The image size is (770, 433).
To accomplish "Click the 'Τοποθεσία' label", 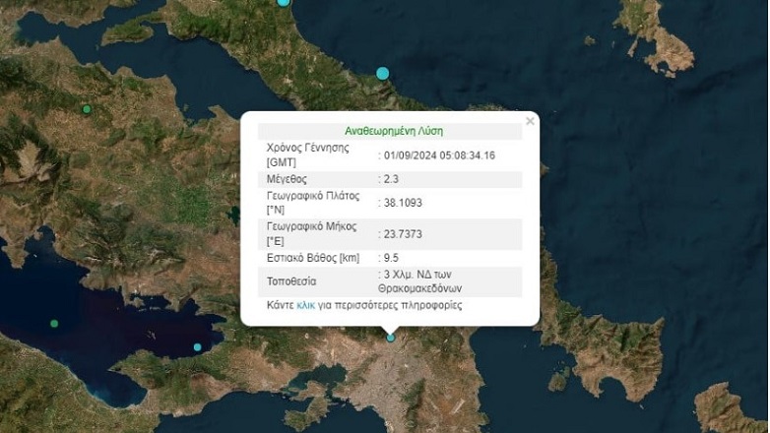I will point(291,281).
